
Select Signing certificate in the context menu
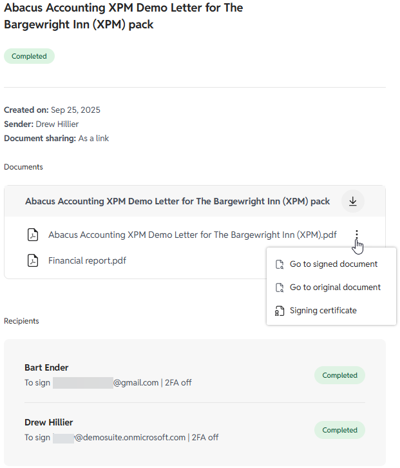tap(323, 311)
